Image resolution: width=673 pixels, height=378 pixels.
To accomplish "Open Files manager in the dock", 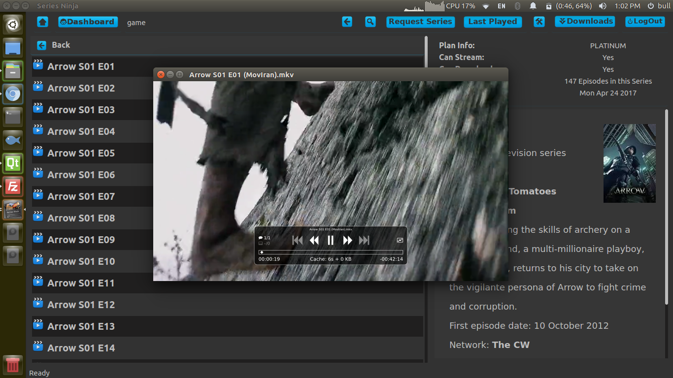I will pos(13,71).
